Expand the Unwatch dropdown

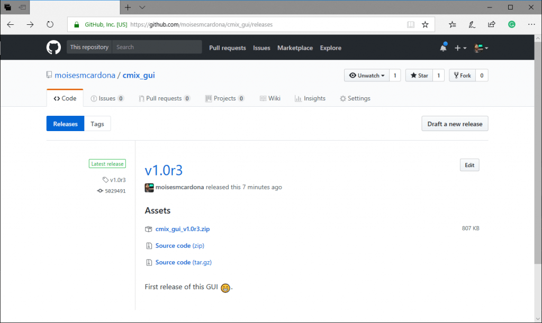click(x=367, y=76)
